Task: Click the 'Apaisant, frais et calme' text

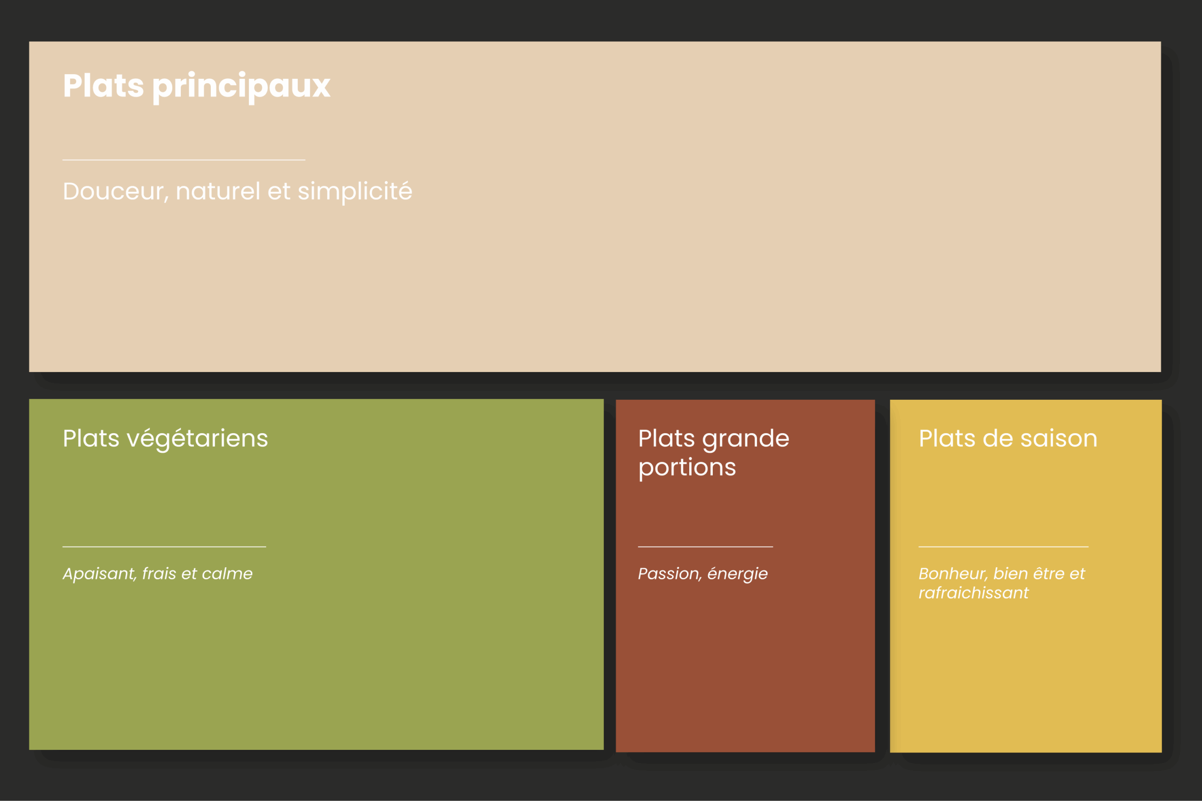Action: point(157,574)
